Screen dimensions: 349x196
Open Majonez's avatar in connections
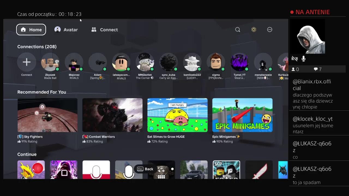click(x=74, y=62)
